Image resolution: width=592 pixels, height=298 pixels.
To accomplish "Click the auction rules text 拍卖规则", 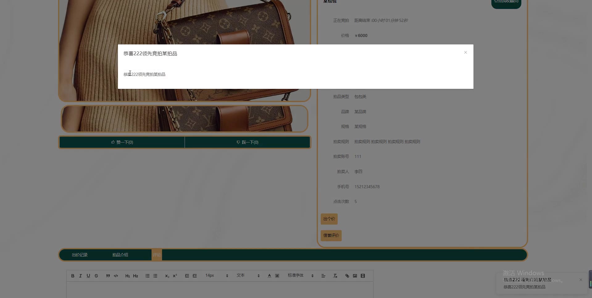I will (387, 142).
